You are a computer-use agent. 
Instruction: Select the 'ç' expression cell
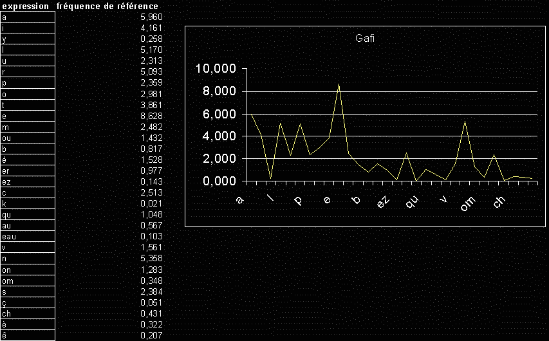pos(28,302)
